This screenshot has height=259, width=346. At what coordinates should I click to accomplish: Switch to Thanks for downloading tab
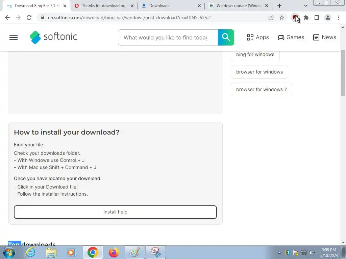coord(104,6)
